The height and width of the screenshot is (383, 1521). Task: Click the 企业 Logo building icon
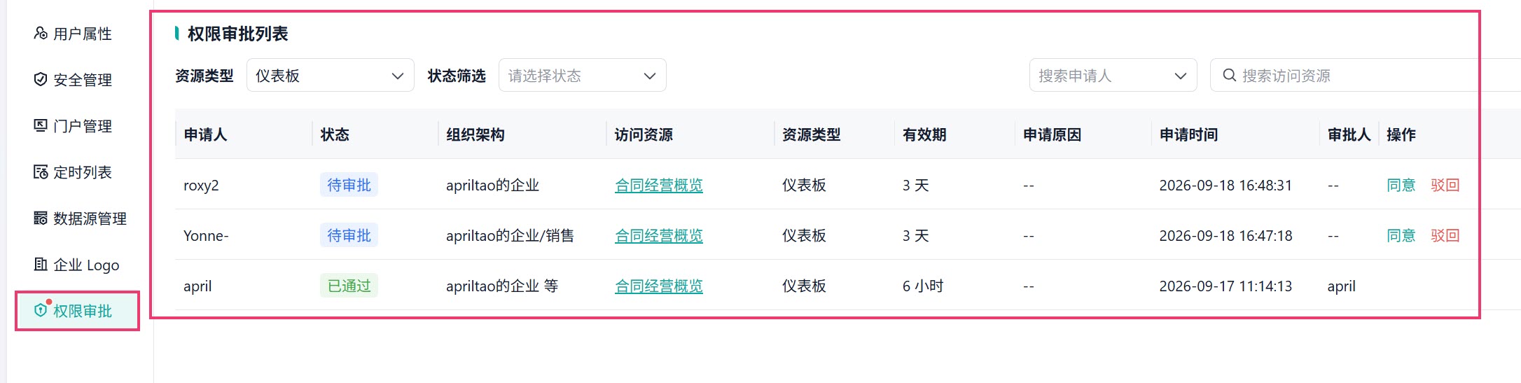tap(41, 265)
